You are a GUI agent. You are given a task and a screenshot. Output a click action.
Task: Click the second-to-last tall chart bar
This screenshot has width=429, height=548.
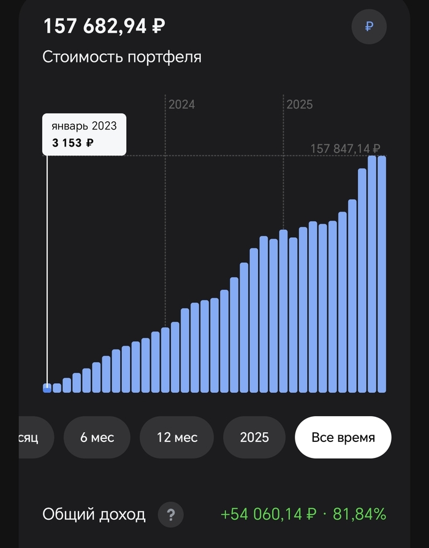(x=372, y=276)
